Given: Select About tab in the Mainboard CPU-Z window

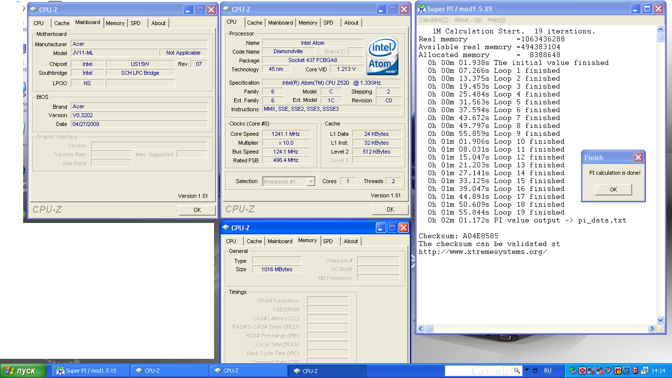Looking at the screenshot, I should point(158,23).
